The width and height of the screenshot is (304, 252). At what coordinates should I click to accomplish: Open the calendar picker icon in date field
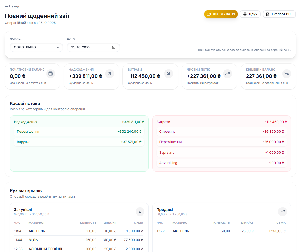[x=114, y=47]
